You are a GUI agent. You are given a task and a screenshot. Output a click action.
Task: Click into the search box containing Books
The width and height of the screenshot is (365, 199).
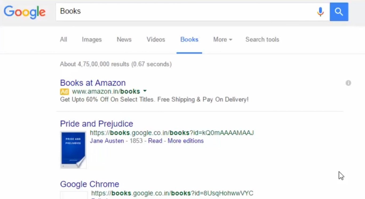click(184, 11)
